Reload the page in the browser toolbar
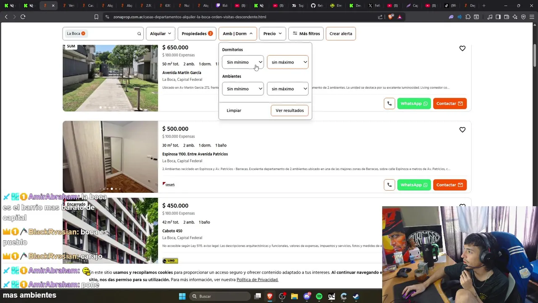This screenshot has width=538, height=303. (23, 17)
